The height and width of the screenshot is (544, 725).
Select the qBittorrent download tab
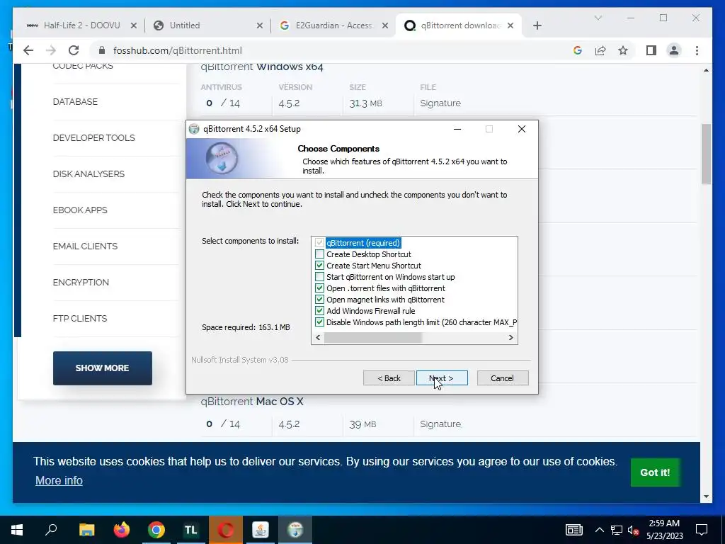tap(459, 25)
